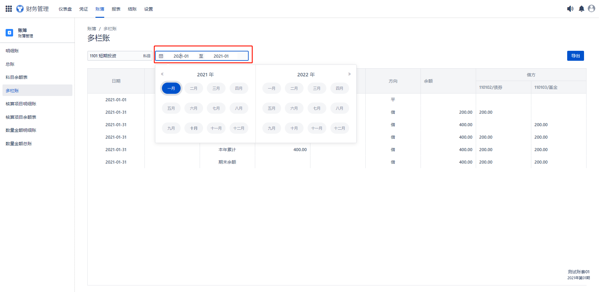Image resolution: width=599 pixels, height=292 pixels.
Task: Open the notification bell
Action: pos(581,9)
